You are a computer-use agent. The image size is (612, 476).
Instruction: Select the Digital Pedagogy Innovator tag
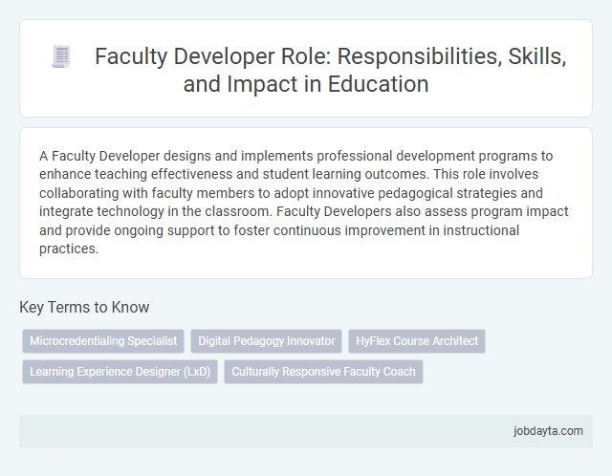coord(266,341)
